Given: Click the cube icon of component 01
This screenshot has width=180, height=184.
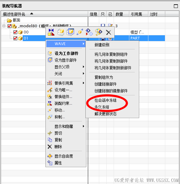Looking at the screenshot, I should tap(21, 38).
